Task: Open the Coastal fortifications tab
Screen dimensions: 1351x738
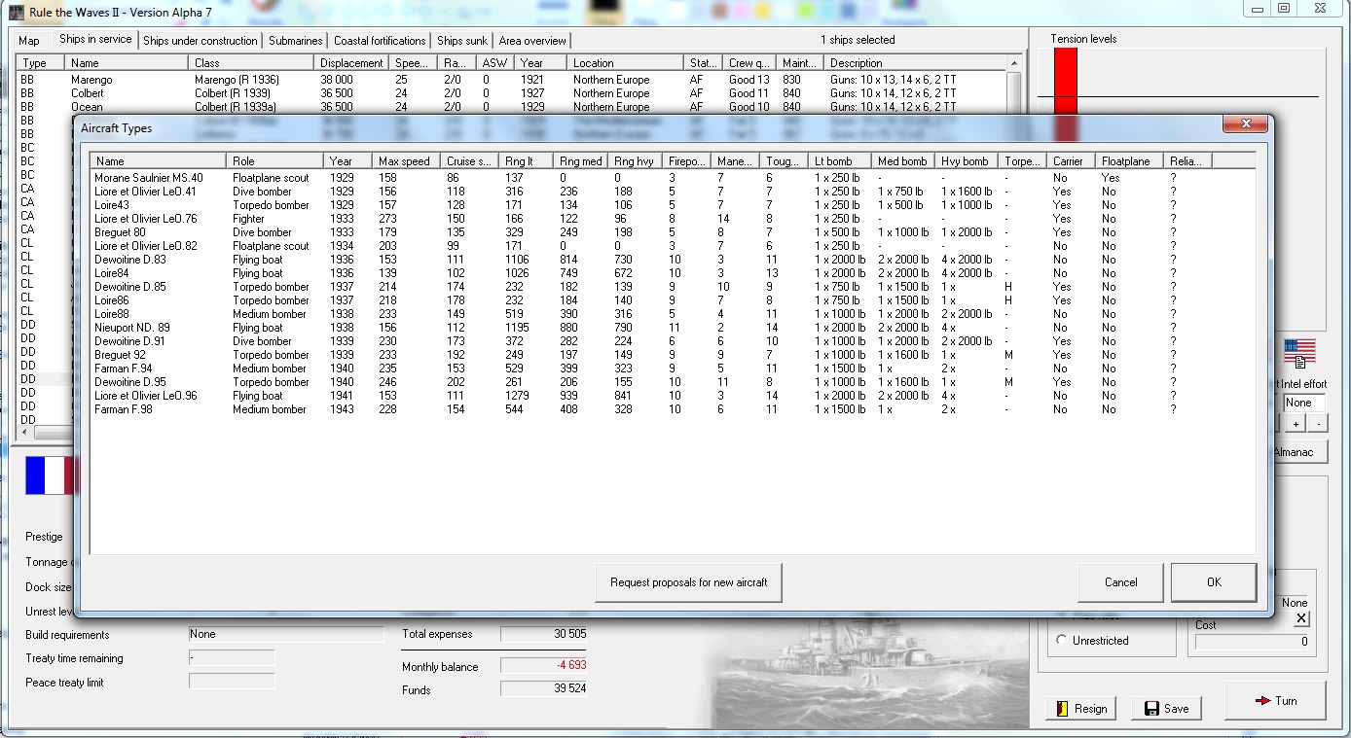Action: click(380, 41)
